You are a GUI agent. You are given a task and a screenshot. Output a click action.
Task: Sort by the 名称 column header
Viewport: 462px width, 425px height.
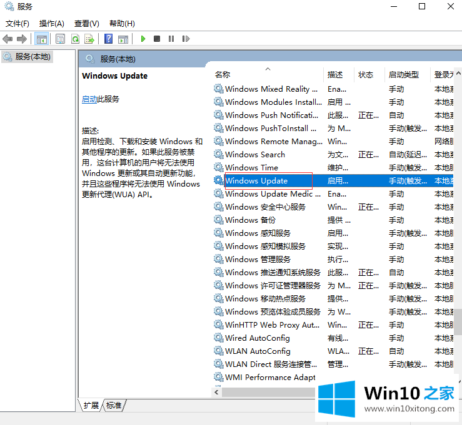pos(223,75)
